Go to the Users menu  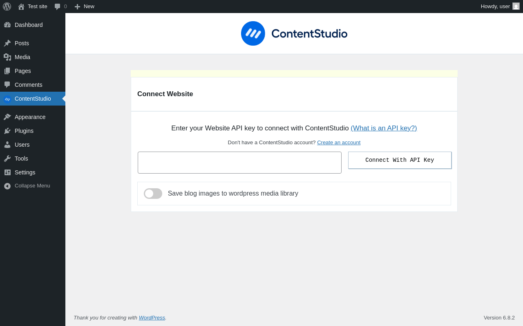33,145
